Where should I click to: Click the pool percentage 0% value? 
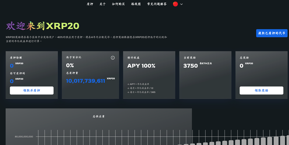70,65
